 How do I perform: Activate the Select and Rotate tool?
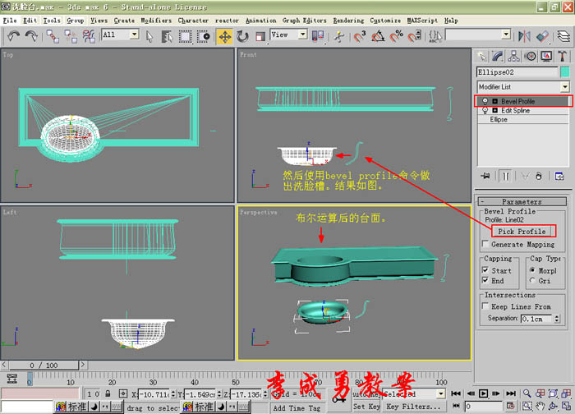[x=242, y=36]
